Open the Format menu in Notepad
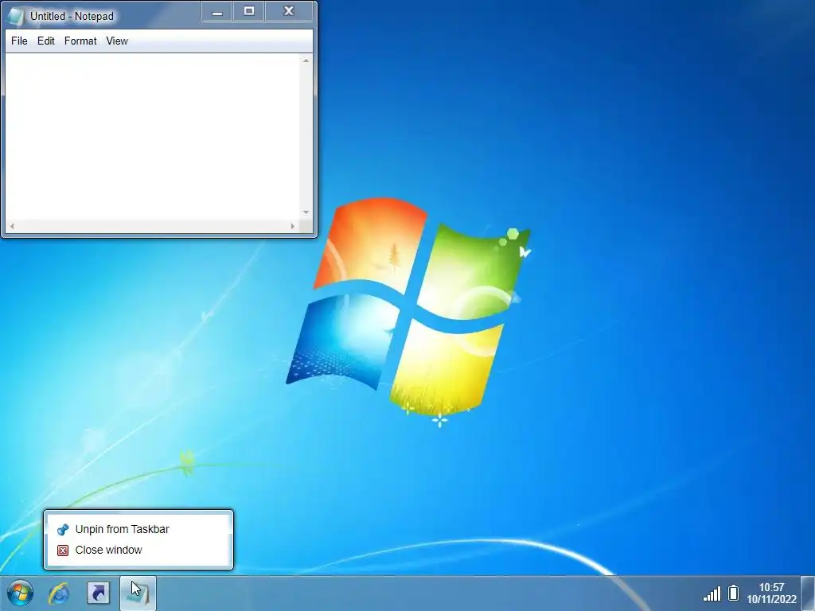This screenshot has height=611, width=815. pos(80,41)
